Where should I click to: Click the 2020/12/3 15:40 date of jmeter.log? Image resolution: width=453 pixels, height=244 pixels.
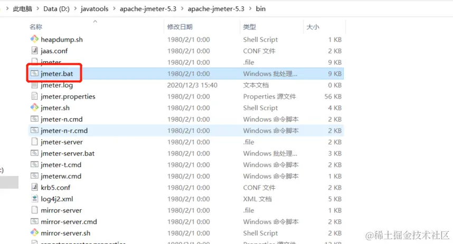192,85
